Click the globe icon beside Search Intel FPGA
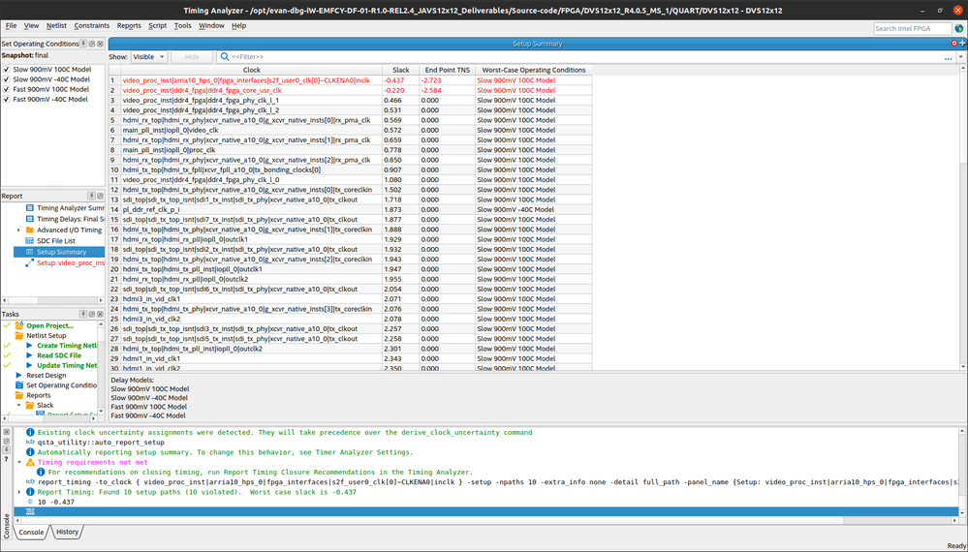Viewport: 968px width, 552px height. [x=958, y=28]
